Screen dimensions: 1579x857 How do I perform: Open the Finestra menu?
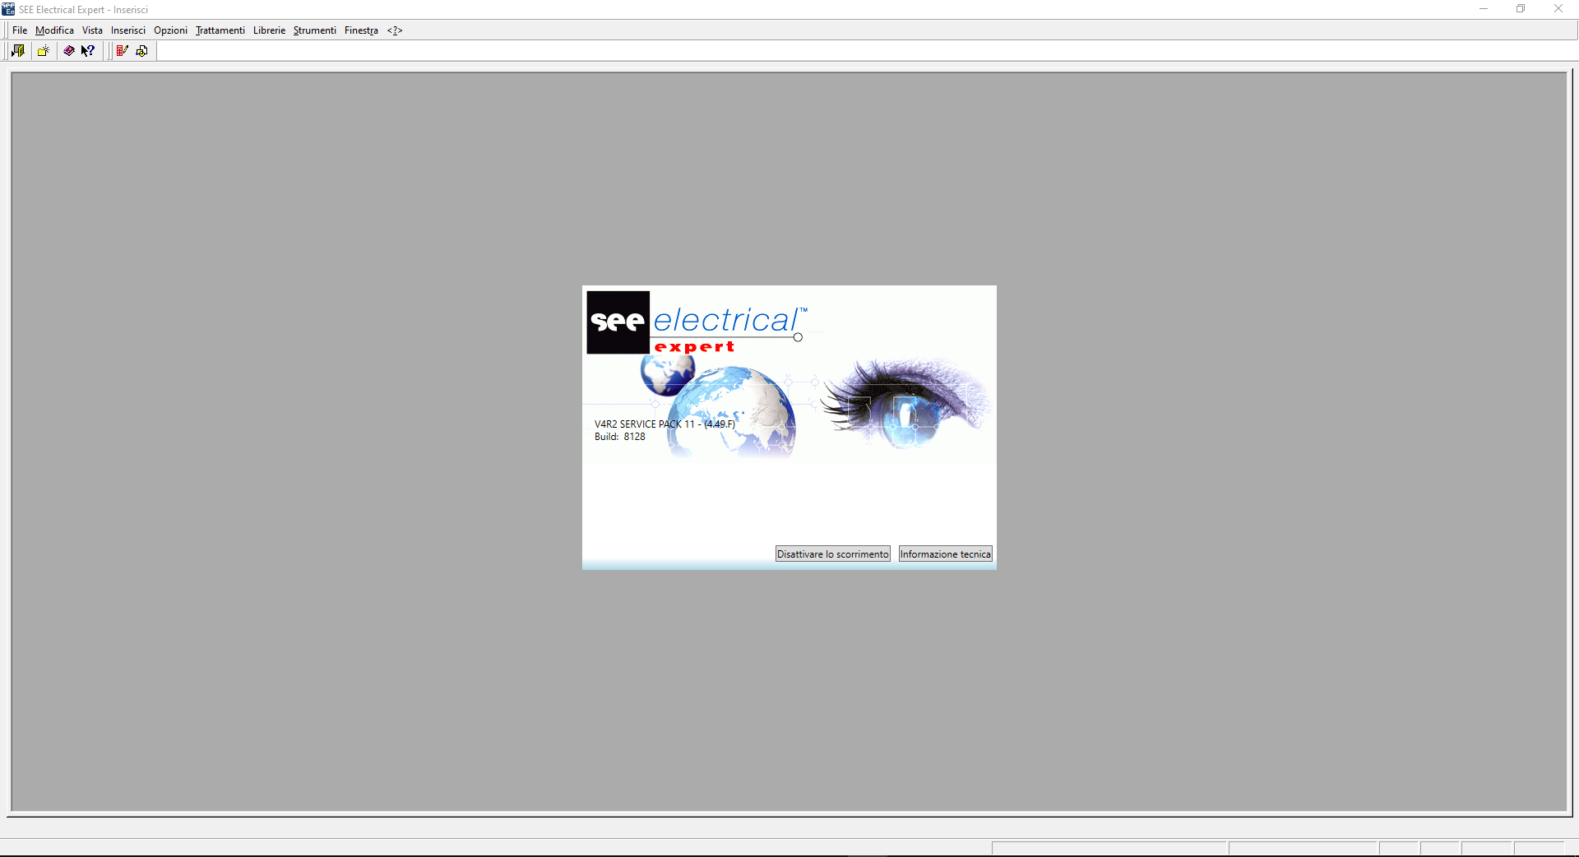tap(361, 30)
